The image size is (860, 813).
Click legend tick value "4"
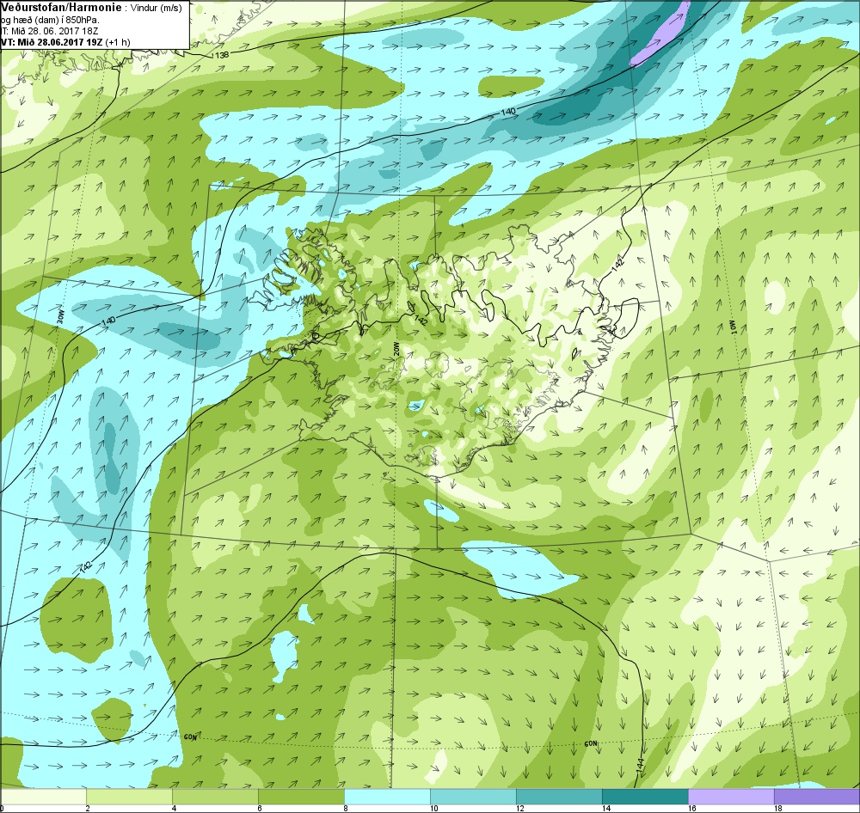[x=174, y=808]
